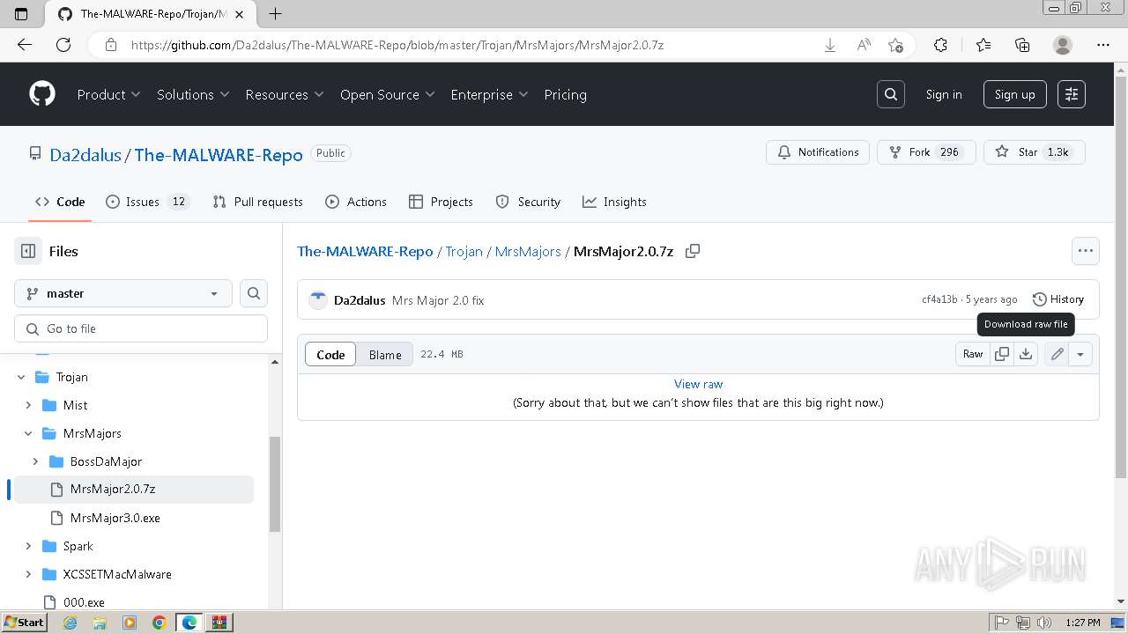Open the master branch dropdown
This screenshot has width=1128, height=634.
123,293
